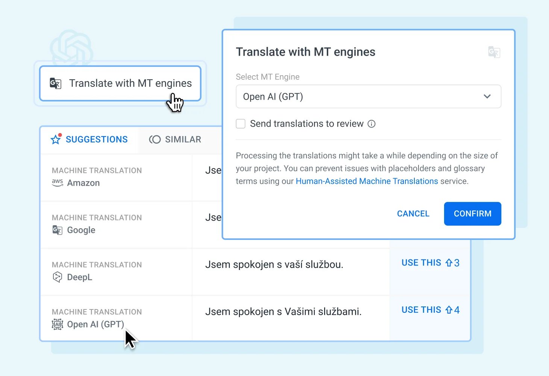Switch to the SIMILAR tab
Viewport: 549px width, 376px height.
coord(175,139)
